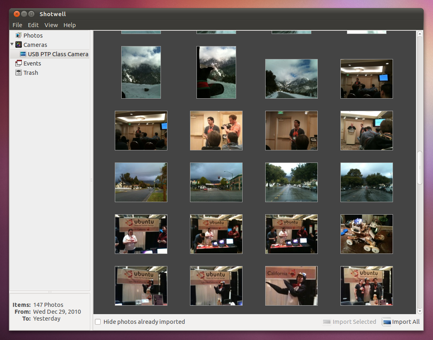Select the robot rover photo
Viewport: 433px width, 340px height.
click(x=366, y=234)
